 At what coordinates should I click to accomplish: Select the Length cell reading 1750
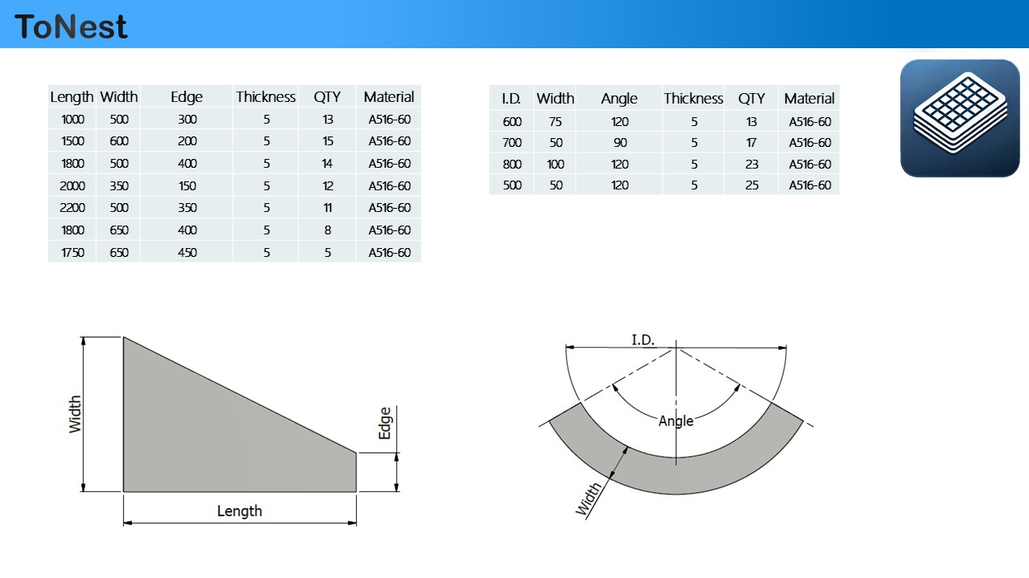72,252
